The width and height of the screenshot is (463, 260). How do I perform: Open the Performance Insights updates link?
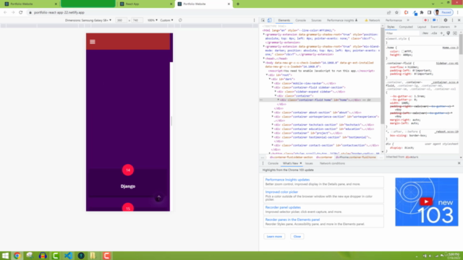[x=287, y=180]
